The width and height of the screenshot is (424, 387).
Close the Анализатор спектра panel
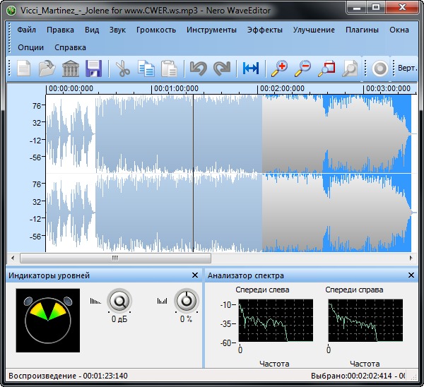tap(411, 275)
